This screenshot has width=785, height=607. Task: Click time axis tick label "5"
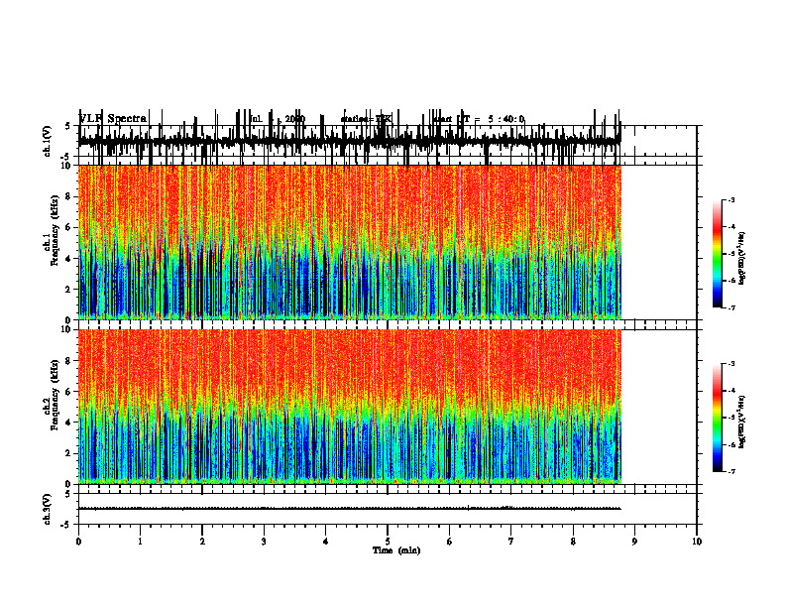[x=388, y=542]
